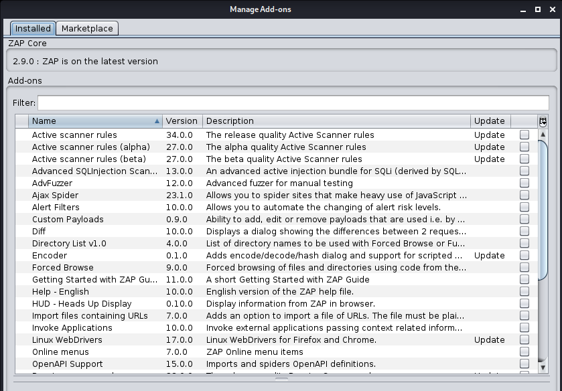Tick the AdvFuzzer checkbox
Screen dimensions: 562x391
pyautogui.click(x=524, y=183)
